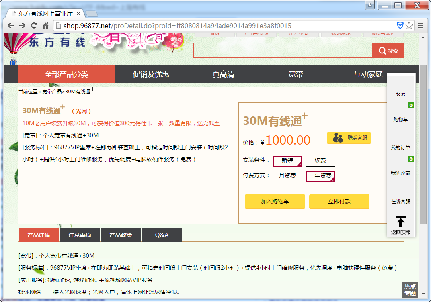The width and height of the screenshot is (431, 302).
Task: Go to the 宽带 section
Action: [296, 74]
